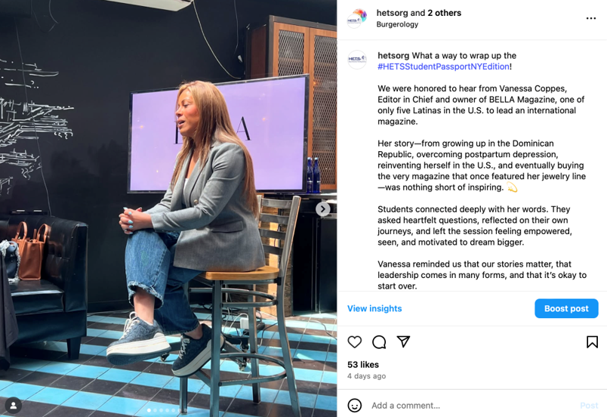The height and width of the screenshot is (417, 607).
Task: Click the hetsorg avatar beside the caption
Action: pos(357,60)
